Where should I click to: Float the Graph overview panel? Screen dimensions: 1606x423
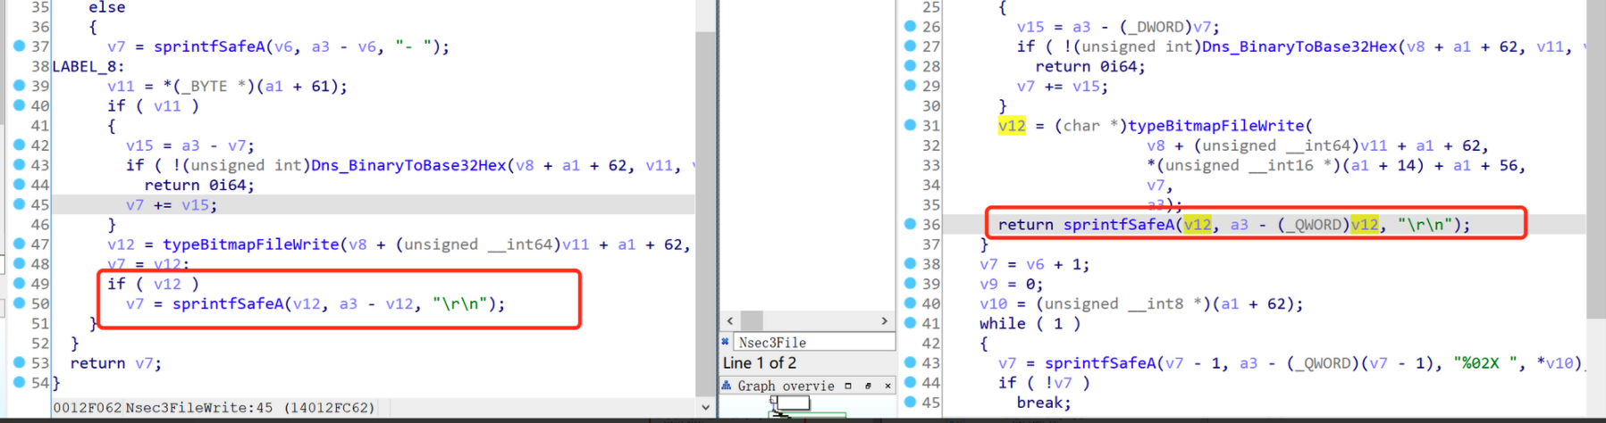[x=868, y=386]
